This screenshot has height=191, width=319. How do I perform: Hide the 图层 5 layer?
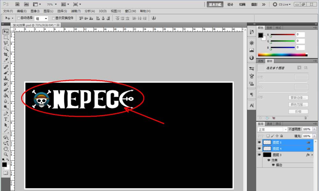point(259,142)
